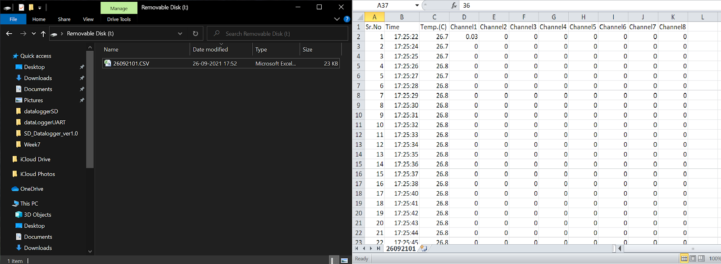The height and width of the screenshot is (264, 721).
Task: Refresh the Removable Disk (I:) folder
Action: pyautogui.click(x=195, y=34)
